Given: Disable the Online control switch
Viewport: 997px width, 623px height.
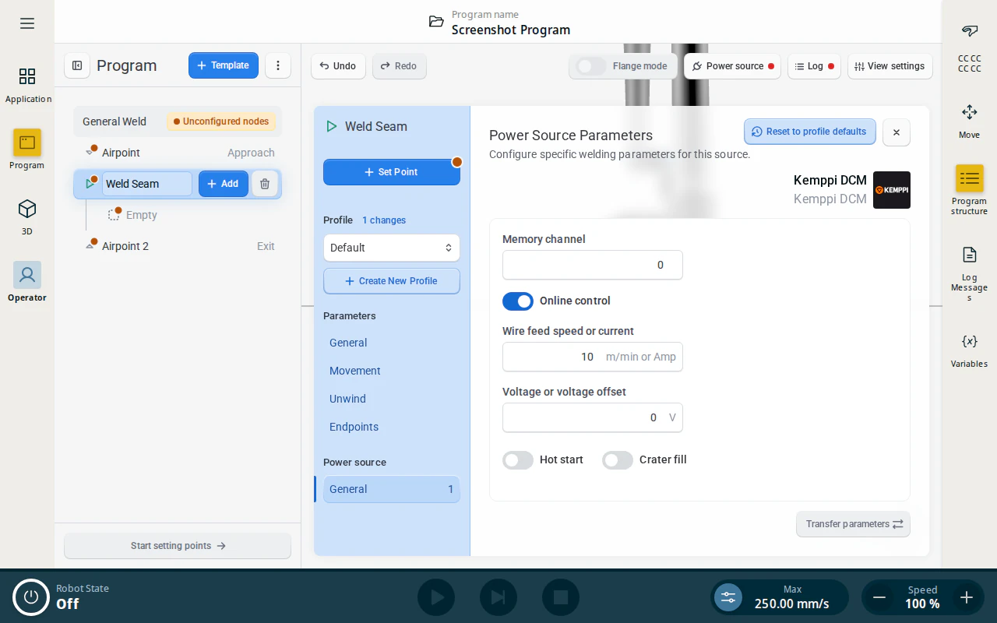Looking at the screenshot, I should click(518, 301).
